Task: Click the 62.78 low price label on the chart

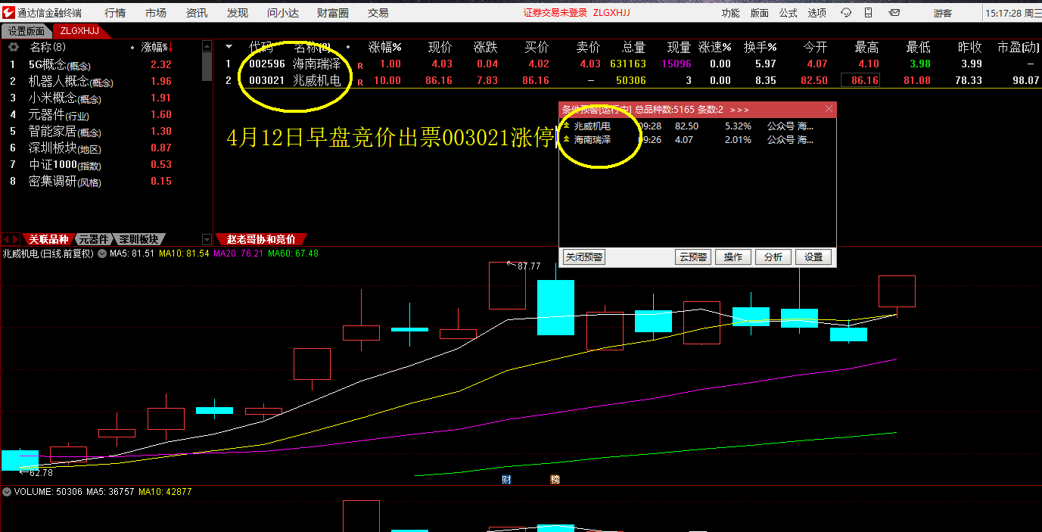Action: (41, 473)
